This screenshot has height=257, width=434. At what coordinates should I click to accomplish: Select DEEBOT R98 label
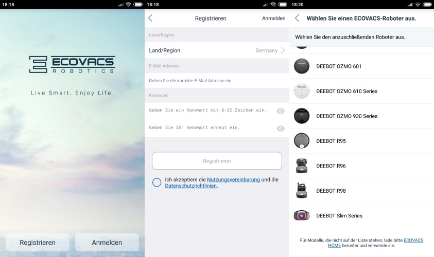coord(331,191)
